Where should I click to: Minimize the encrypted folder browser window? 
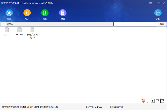pos(155,3)
